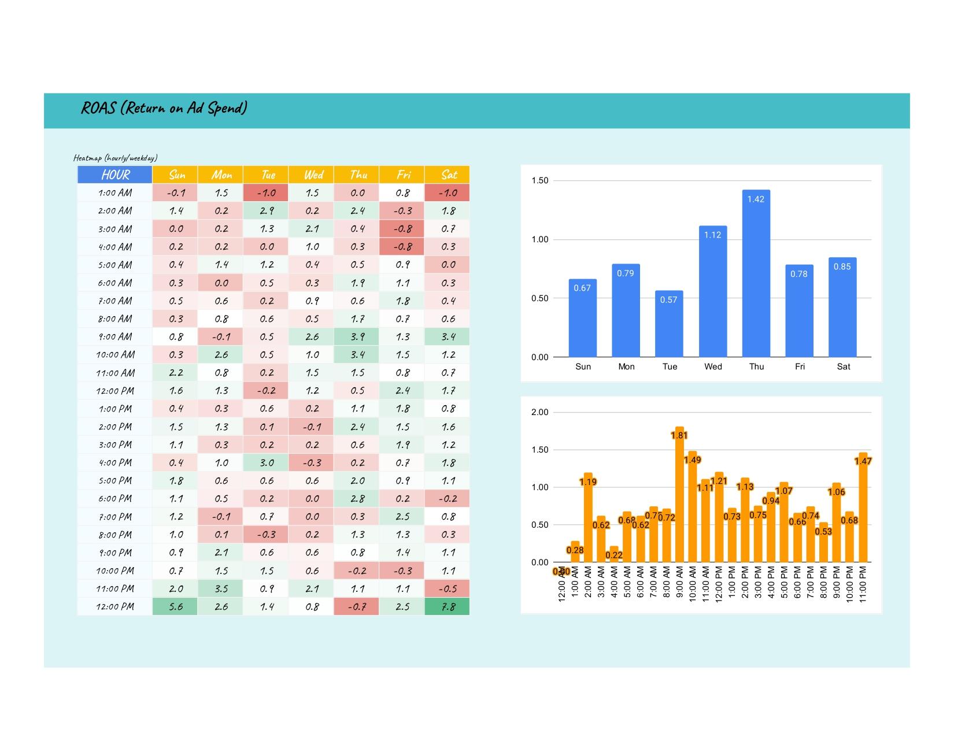
Task: Select the 2.9 cell in Tue column
Action: (x=267, y=211)
